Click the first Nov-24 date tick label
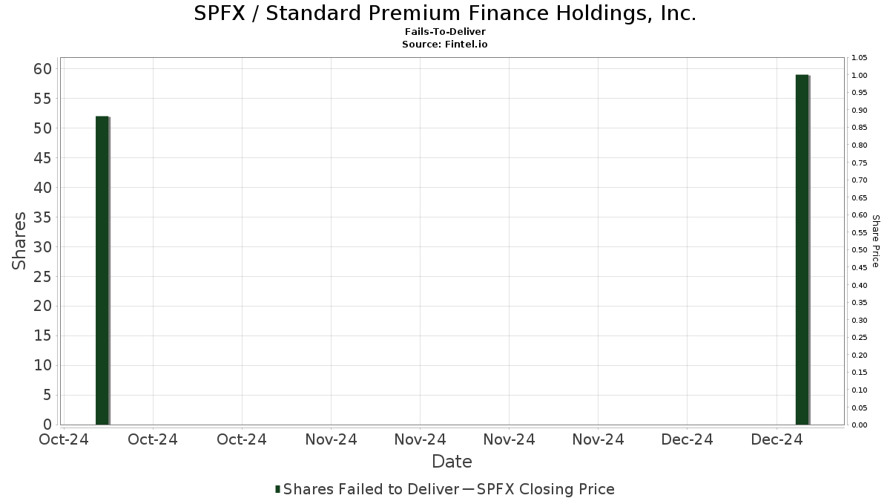 (x=331, y=439)
